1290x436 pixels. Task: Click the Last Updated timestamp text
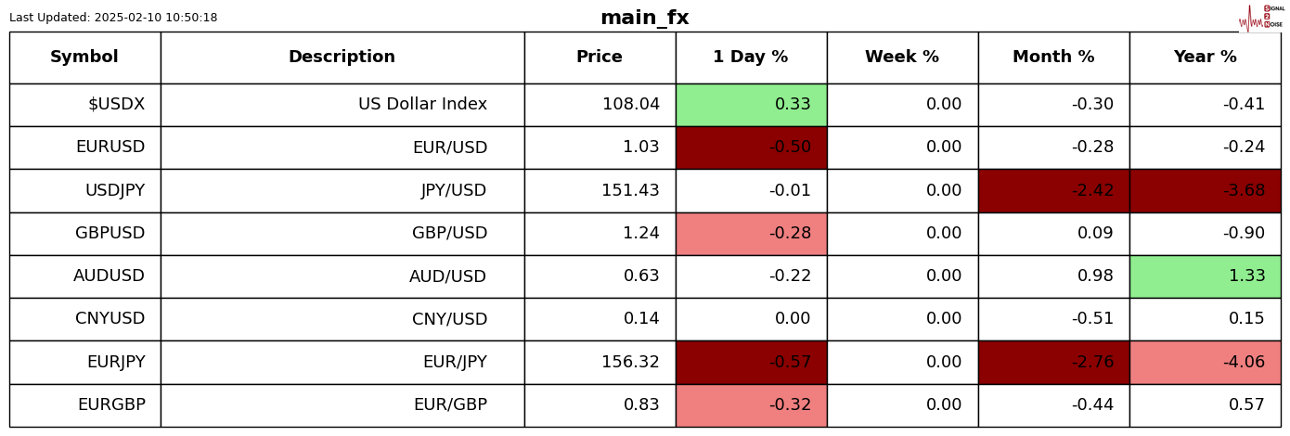(113, 18)
